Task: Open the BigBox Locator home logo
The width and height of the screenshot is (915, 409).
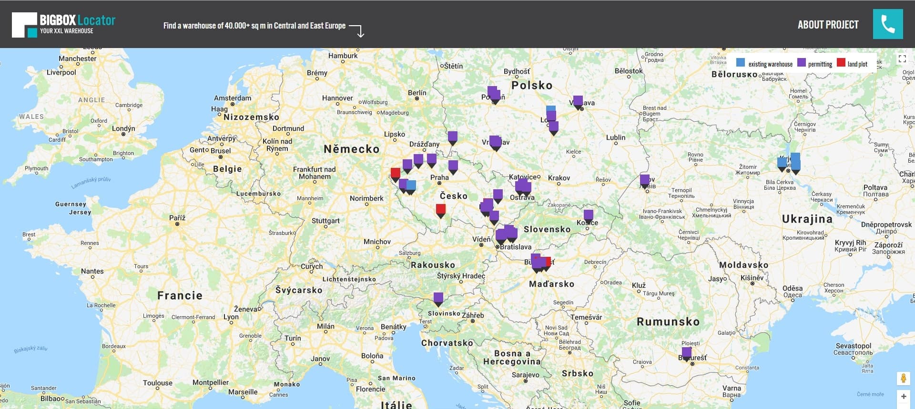Action: 64,25
